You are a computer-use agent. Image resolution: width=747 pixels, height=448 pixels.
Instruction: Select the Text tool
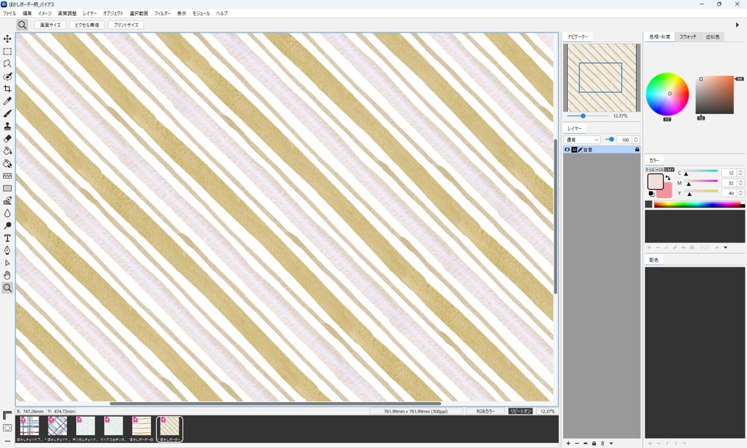pyautogui.click(x=7, y=238)
